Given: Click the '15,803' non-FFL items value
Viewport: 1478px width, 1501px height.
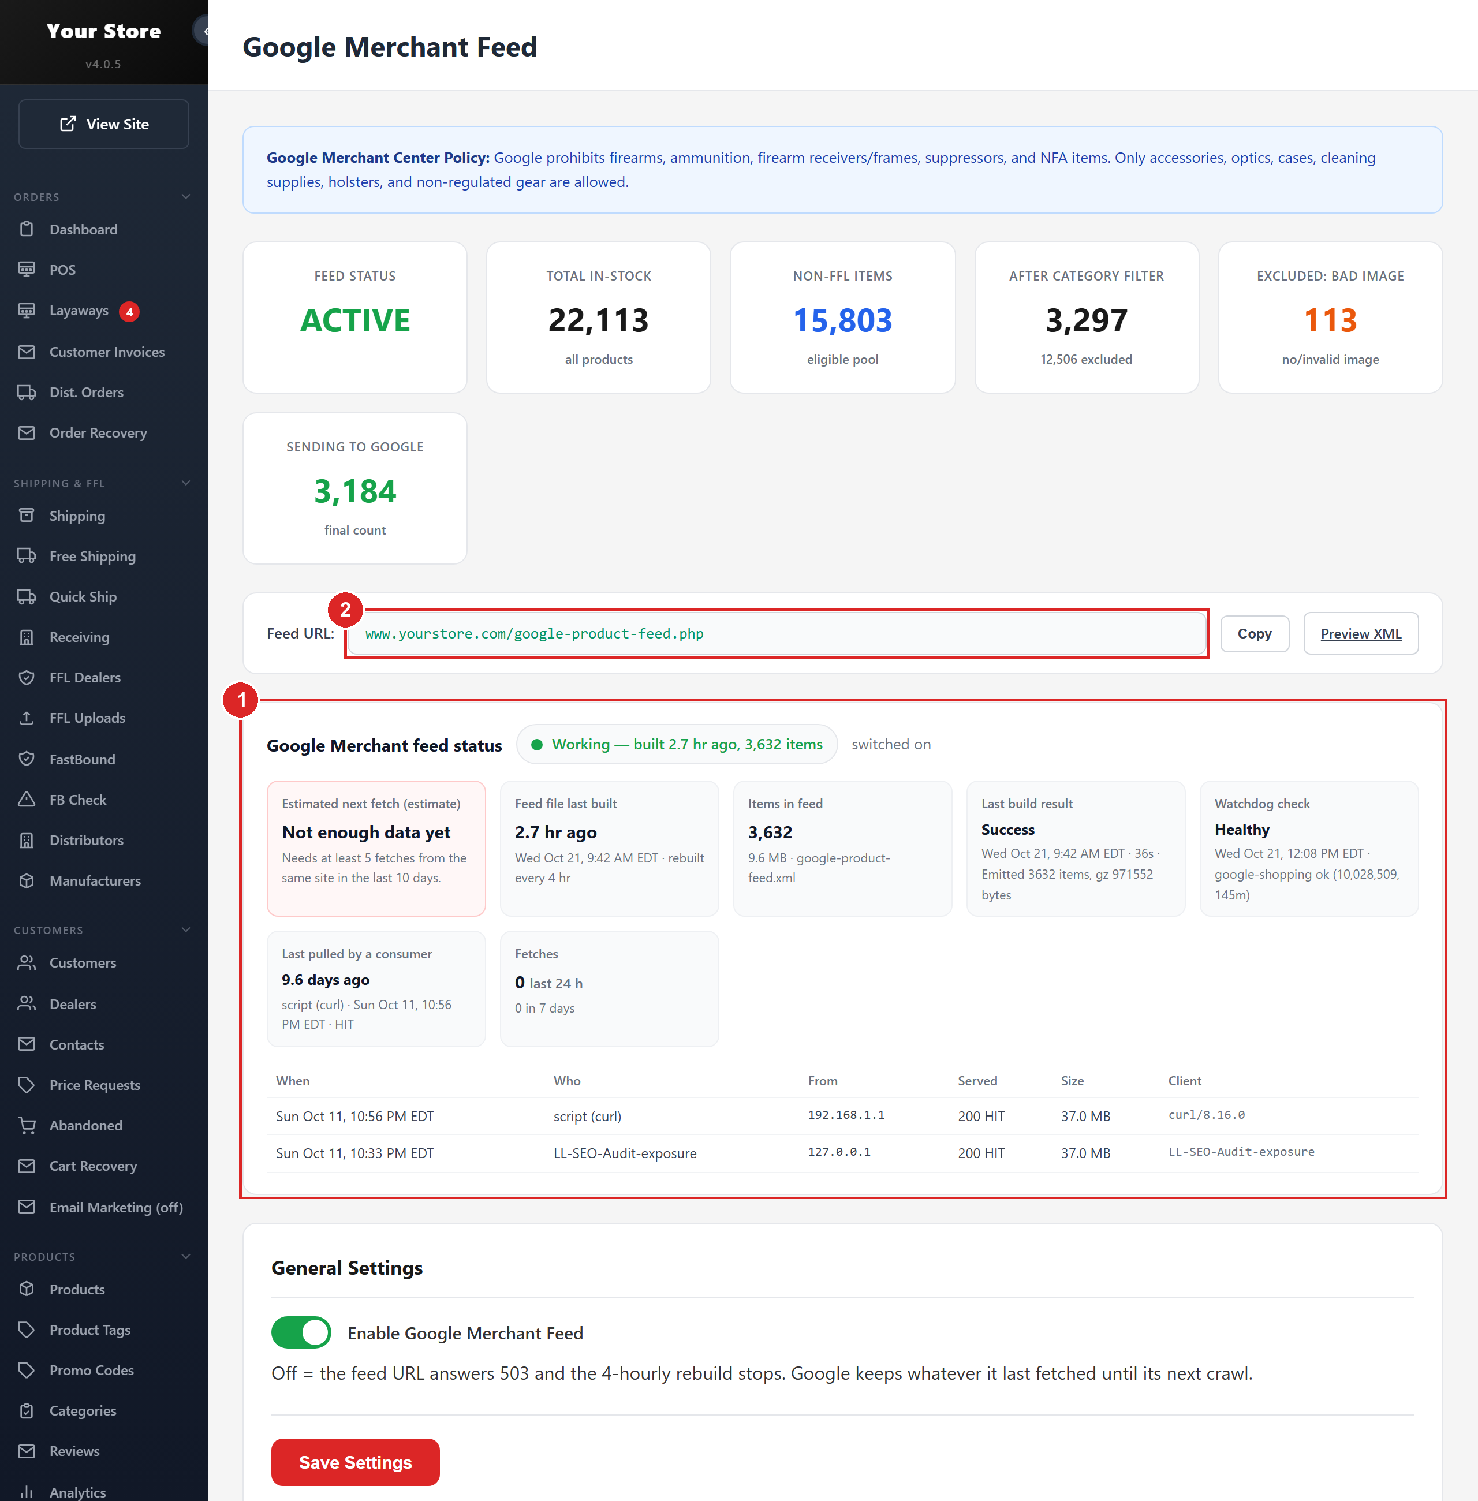Looking at the screenshot, I should 842,320.
